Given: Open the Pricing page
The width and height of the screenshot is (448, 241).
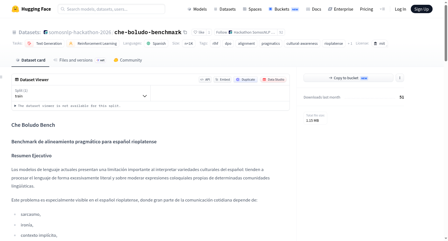Looking at the screenshot, I should tap(367, 9).
